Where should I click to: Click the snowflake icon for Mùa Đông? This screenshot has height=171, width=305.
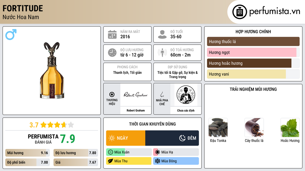tap(157, 161)
